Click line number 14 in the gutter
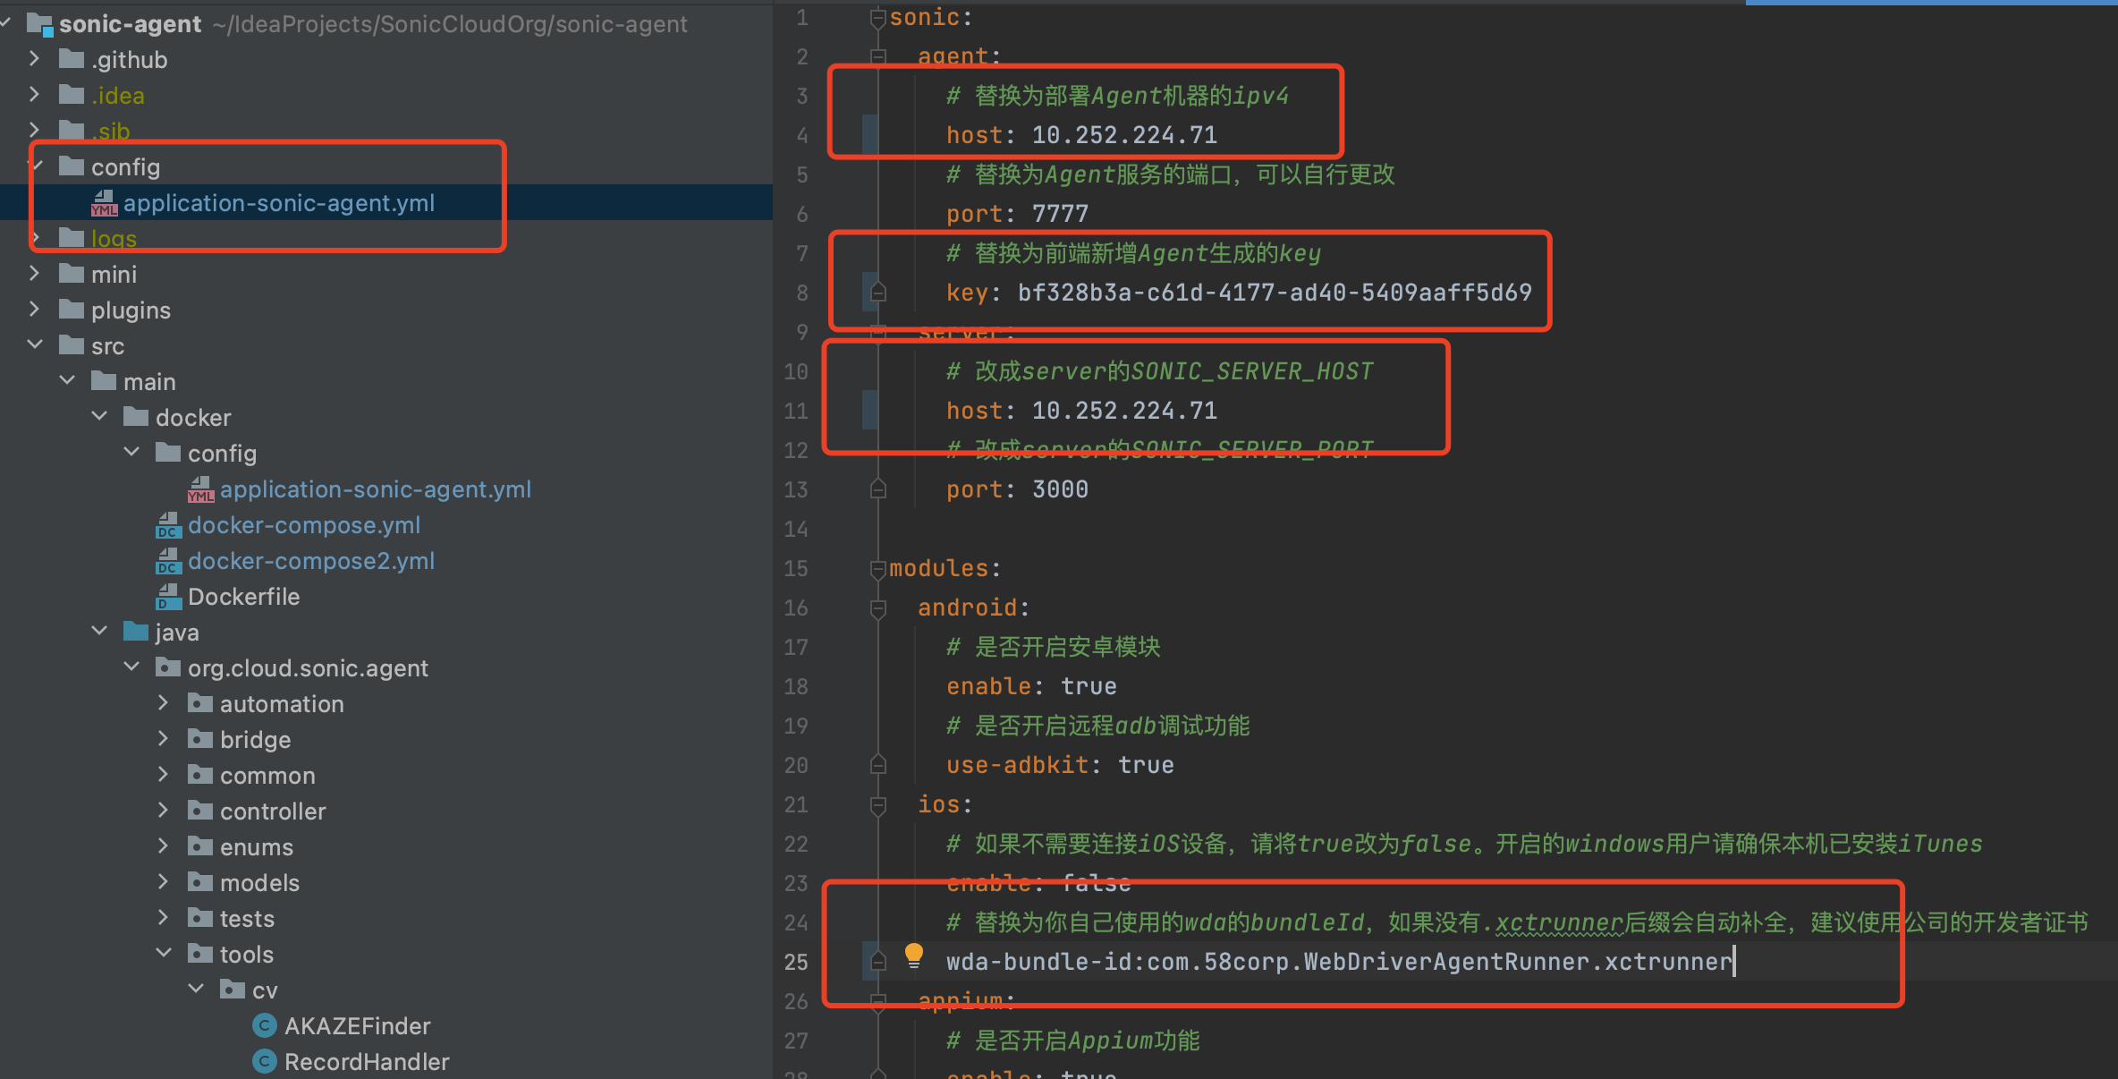 coord(796,530)
